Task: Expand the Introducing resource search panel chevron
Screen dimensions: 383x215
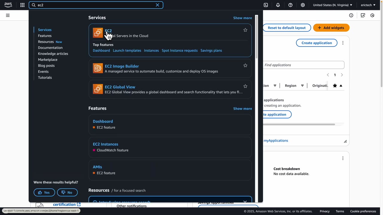Action: [x=245, y=202]
